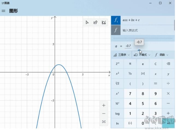The width and height of the screenshot is (176, 130).
Task: Click digit 7 on keypad
Action: (x=130, y=94)
